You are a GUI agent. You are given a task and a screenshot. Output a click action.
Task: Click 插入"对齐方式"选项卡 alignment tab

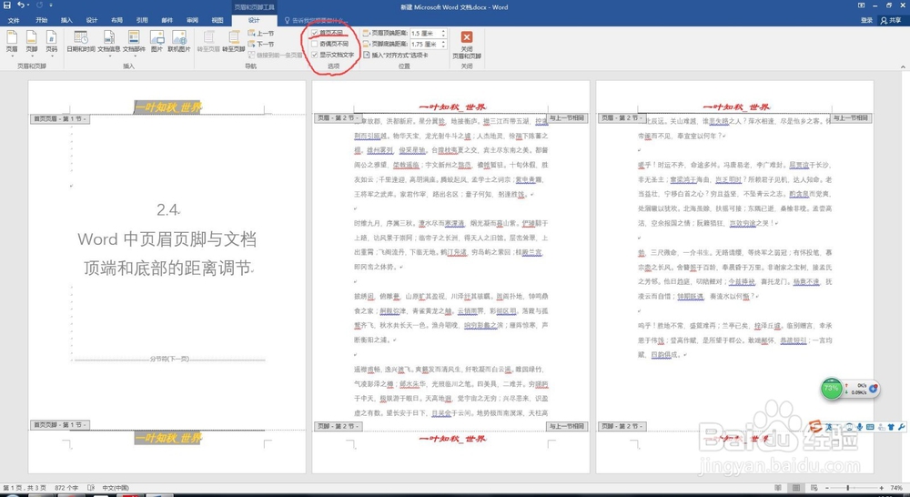click(395, 56)
